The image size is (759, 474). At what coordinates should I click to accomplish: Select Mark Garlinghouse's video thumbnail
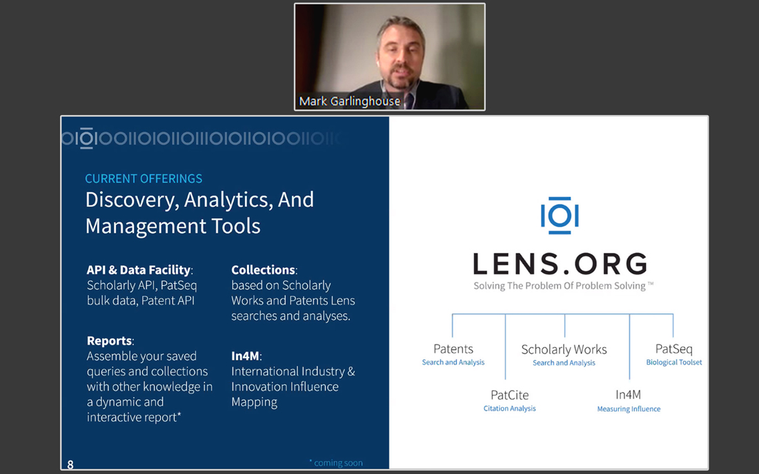coord(390,57)
